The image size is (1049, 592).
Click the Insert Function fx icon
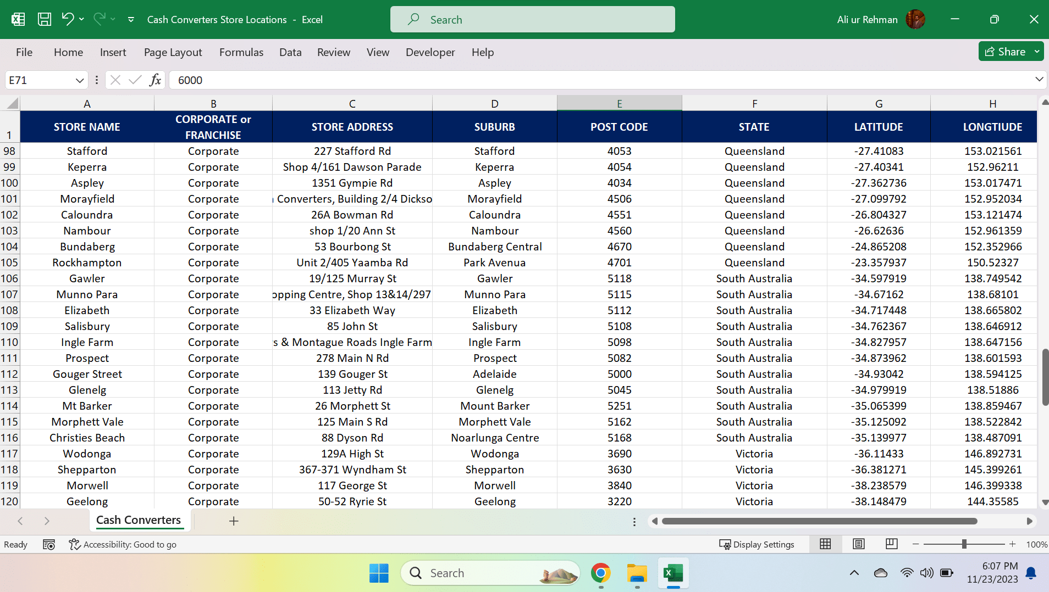click(x=155, y=80)
